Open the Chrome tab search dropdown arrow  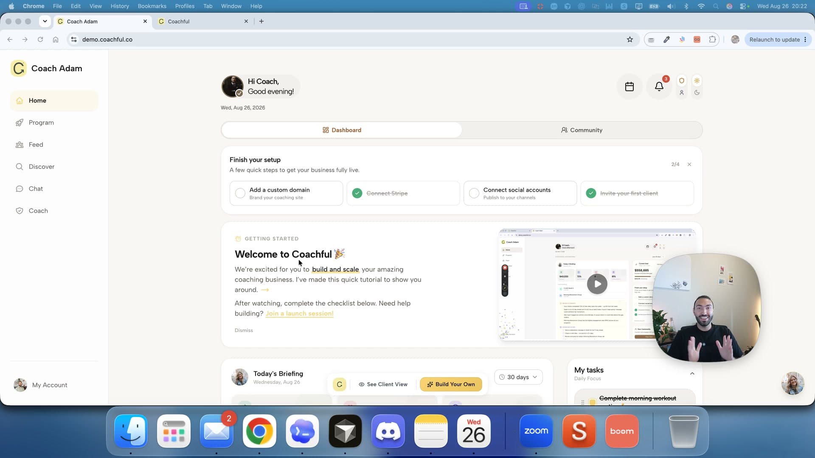point(45,21)
